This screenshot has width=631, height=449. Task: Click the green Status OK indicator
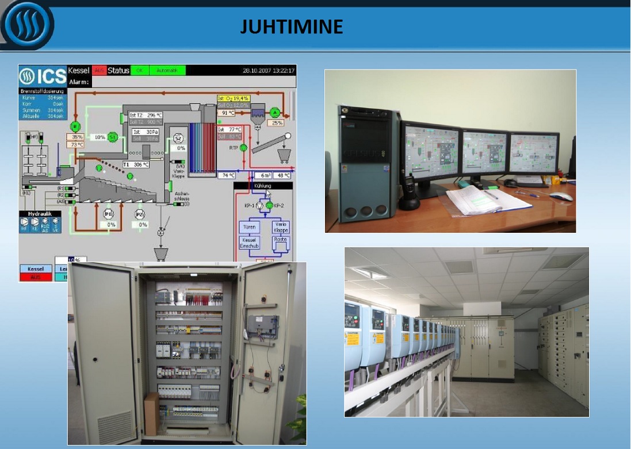coord(139,70)
